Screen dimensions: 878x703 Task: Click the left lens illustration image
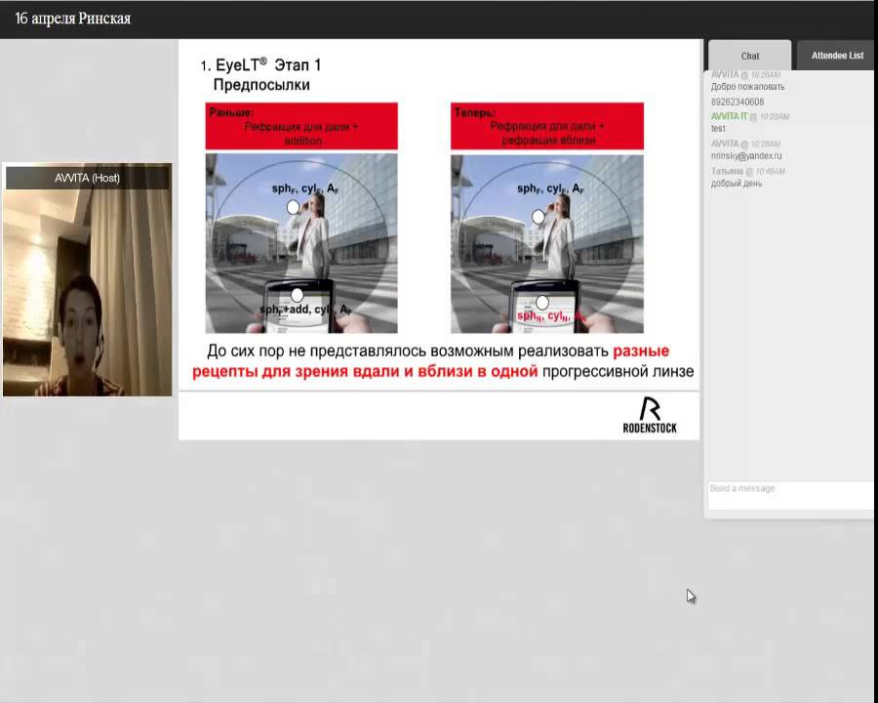click(301, 243)
